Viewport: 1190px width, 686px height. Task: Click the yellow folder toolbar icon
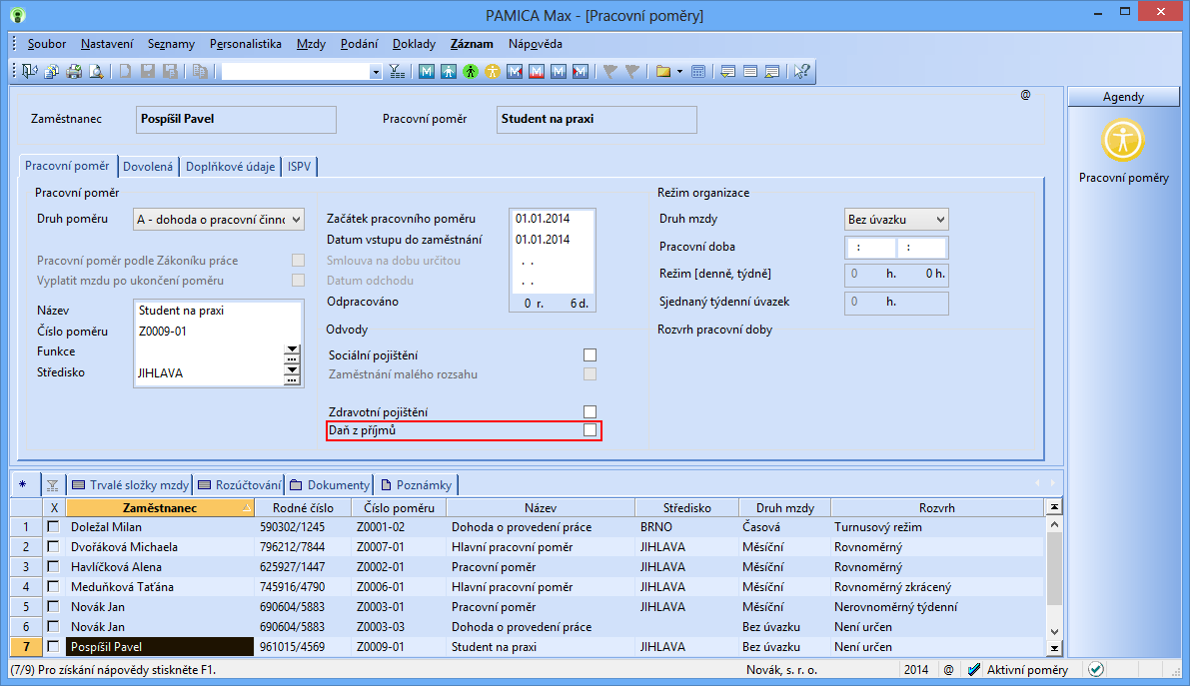tap(663, 71)
